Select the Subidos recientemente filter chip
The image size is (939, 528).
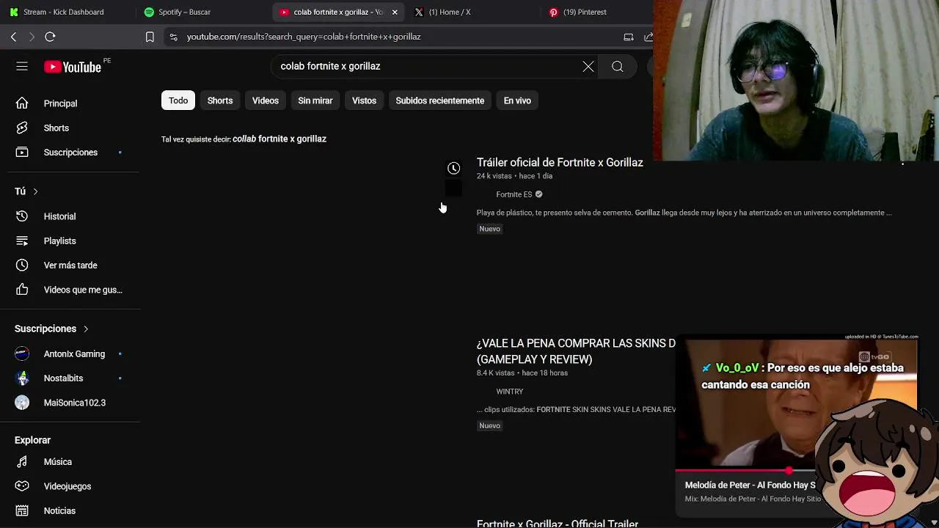440,100
